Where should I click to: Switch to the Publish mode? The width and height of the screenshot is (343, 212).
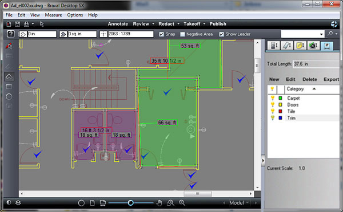(x=218, y=24)
